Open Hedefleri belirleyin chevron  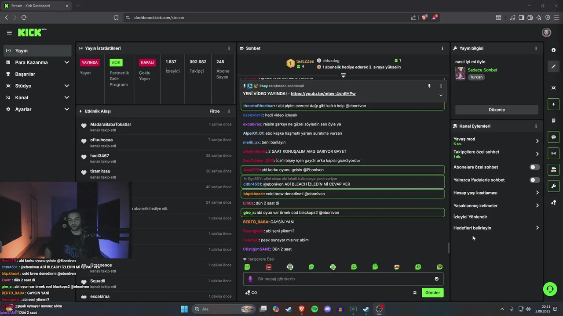[537, 228]
